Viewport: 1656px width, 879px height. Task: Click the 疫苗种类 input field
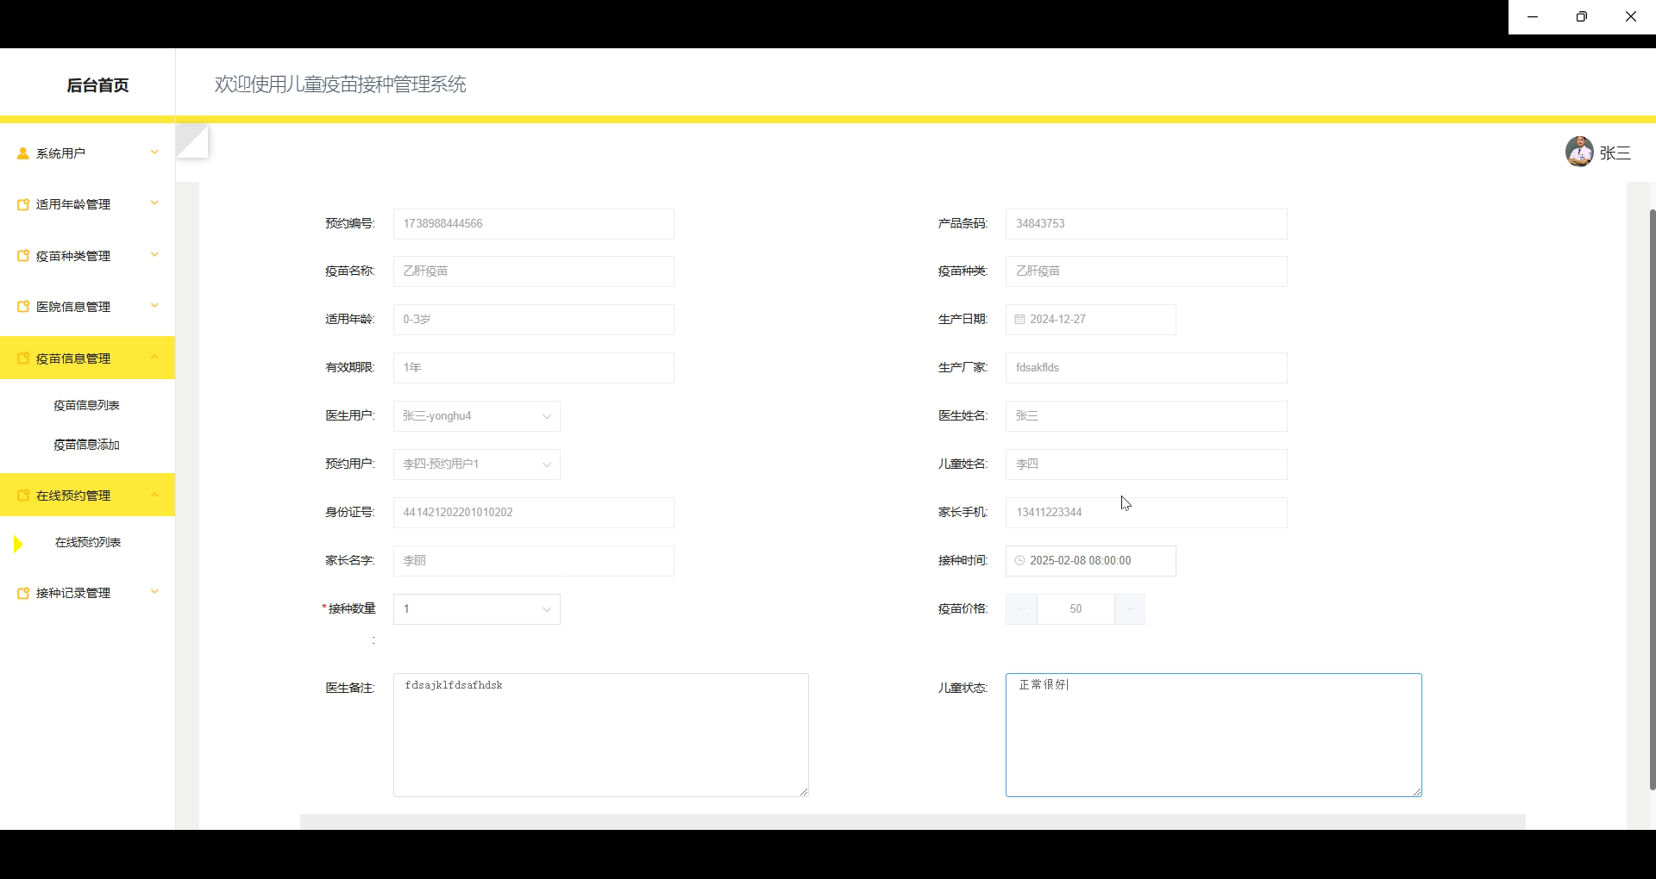1146,271
